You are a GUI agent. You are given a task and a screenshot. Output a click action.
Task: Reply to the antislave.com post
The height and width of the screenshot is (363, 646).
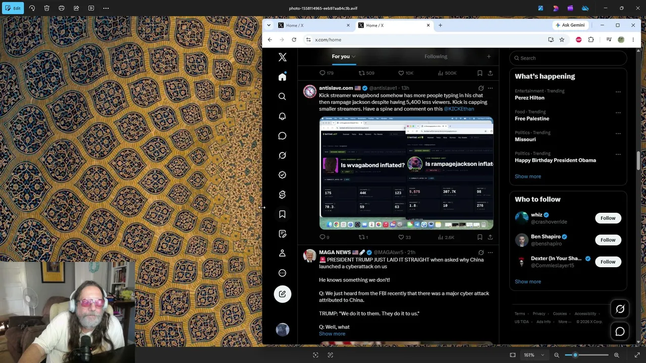(x=322, y=237)
